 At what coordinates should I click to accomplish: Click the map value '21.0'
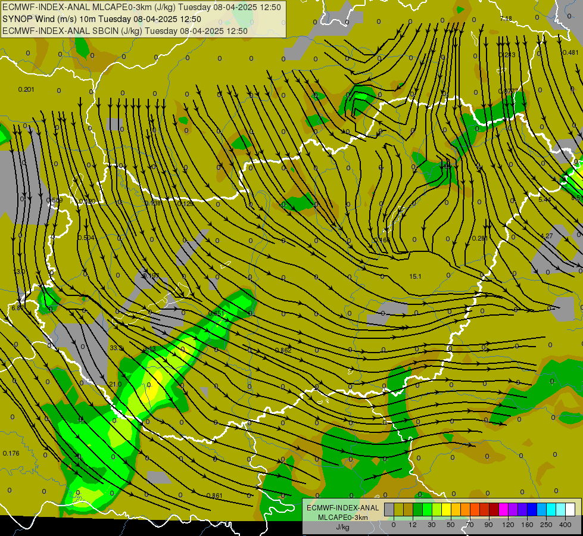pyautogui.click(x=116, y=384)
